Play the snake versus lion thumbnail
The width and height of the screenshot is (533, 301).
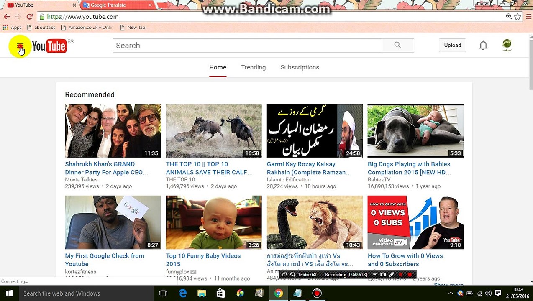coord(315,222)
